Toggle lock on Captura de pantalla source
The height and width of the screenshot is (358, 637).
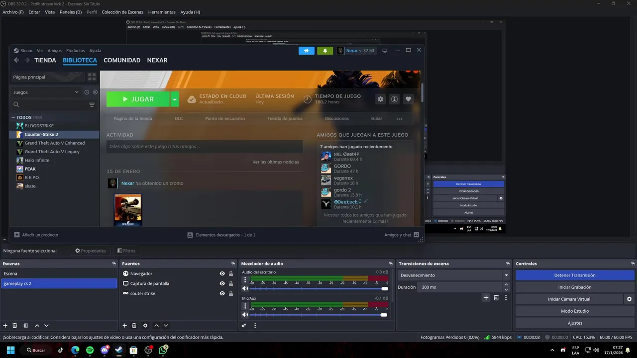point(231,283)
